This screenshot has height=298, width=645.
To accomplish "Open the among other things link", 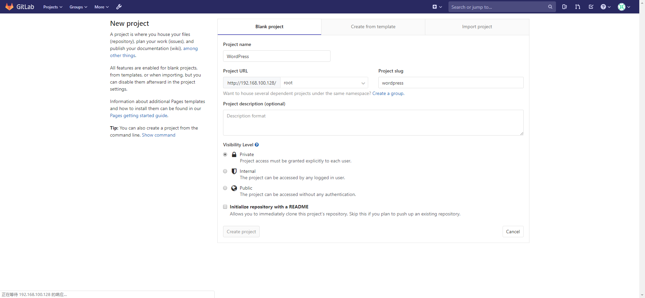I will point(154,52).
